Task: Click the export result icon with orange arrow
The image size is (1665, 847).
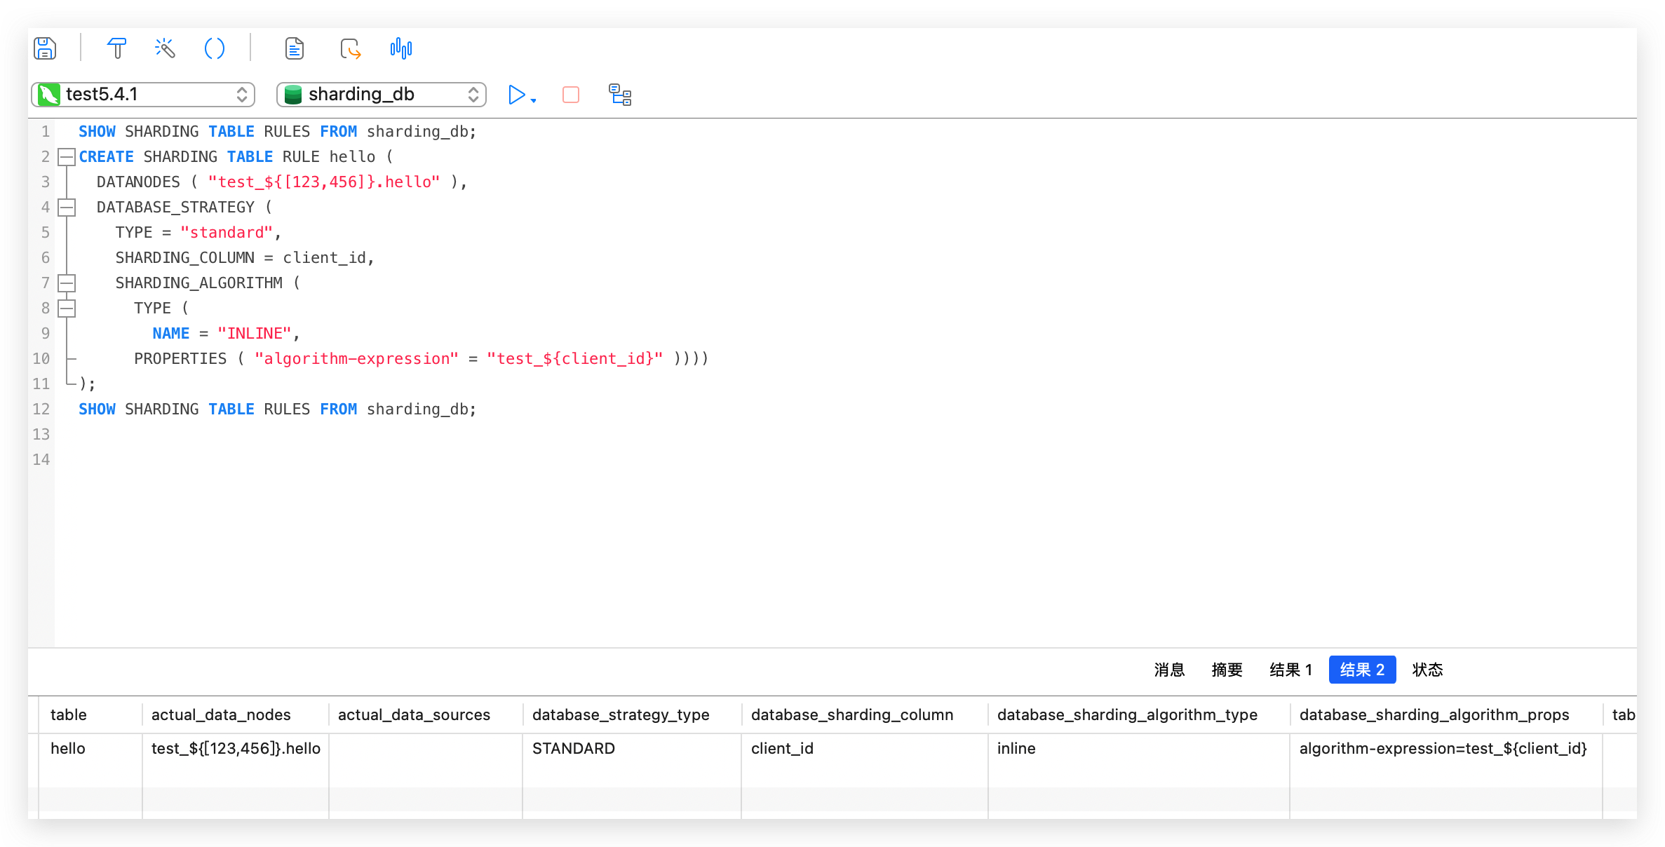Action: coord(349,49)
